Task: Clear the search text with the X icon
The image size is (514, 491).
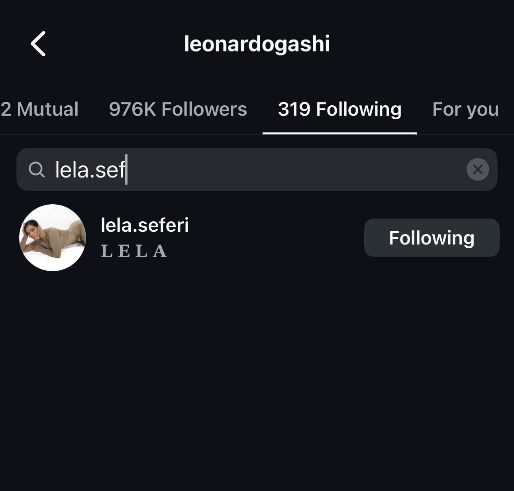Action: [477, 170]
